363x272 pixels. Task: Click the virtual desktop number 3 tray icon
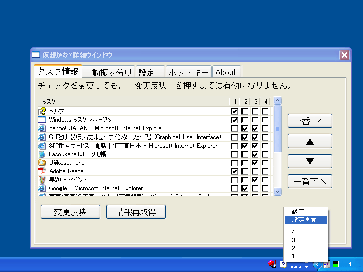(x=327, y=264)
